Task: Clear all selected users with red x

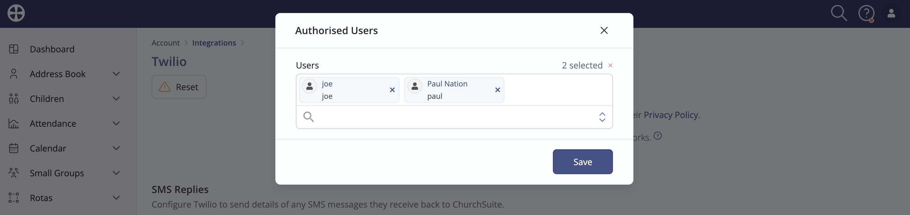Action: point(610,65)
